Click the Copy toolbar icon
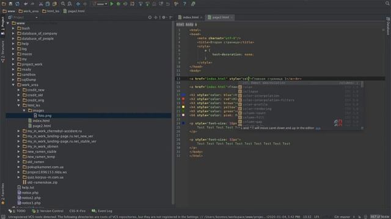391x219 pixels. coord(48,4)
